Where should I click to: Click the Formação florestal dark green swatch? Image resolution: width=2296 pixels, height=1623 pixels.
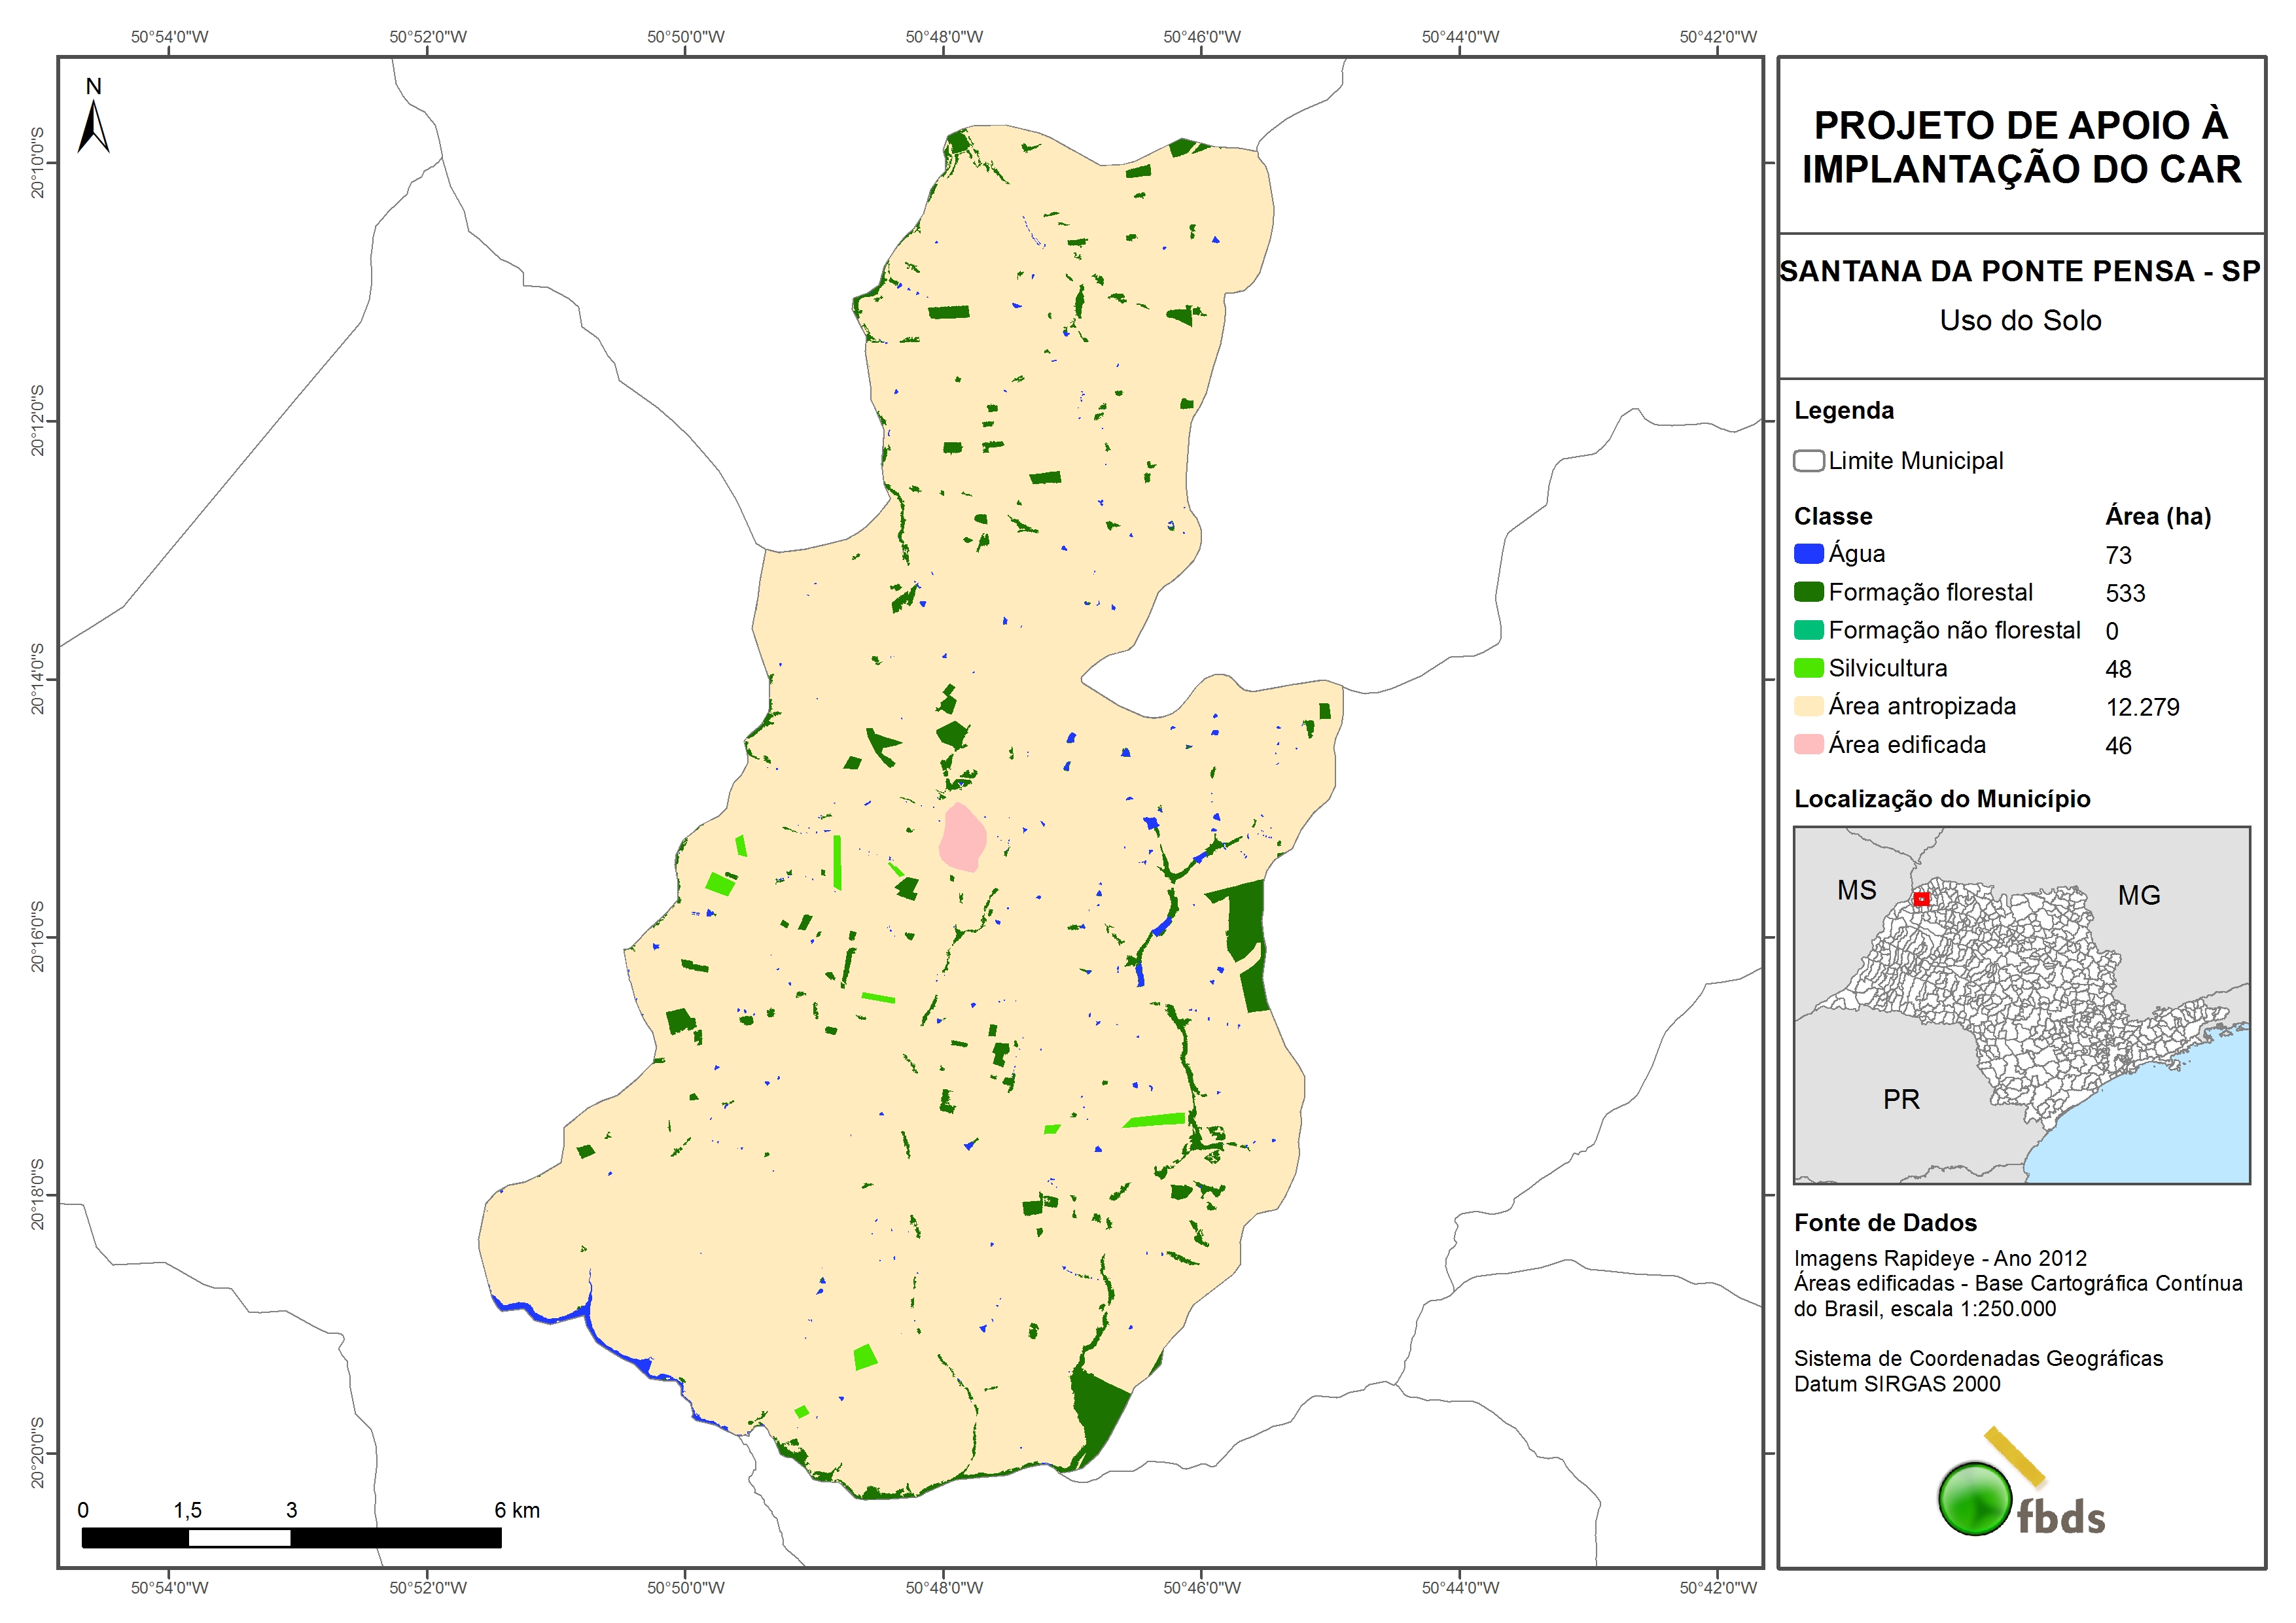pyautogui.click(x=1808, y=592)
